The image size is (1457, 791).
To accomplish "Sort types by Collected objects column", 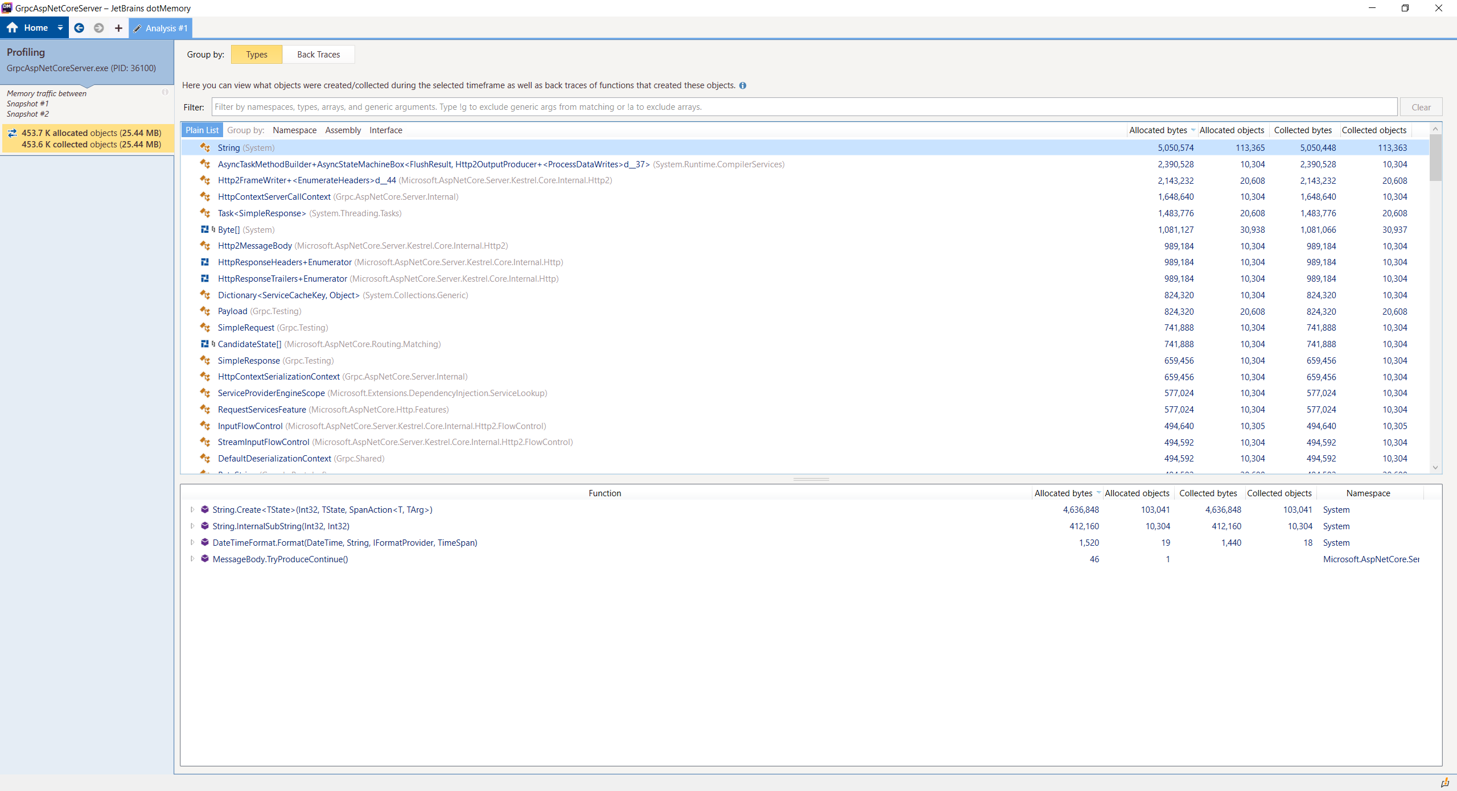I will (1374, 130).
